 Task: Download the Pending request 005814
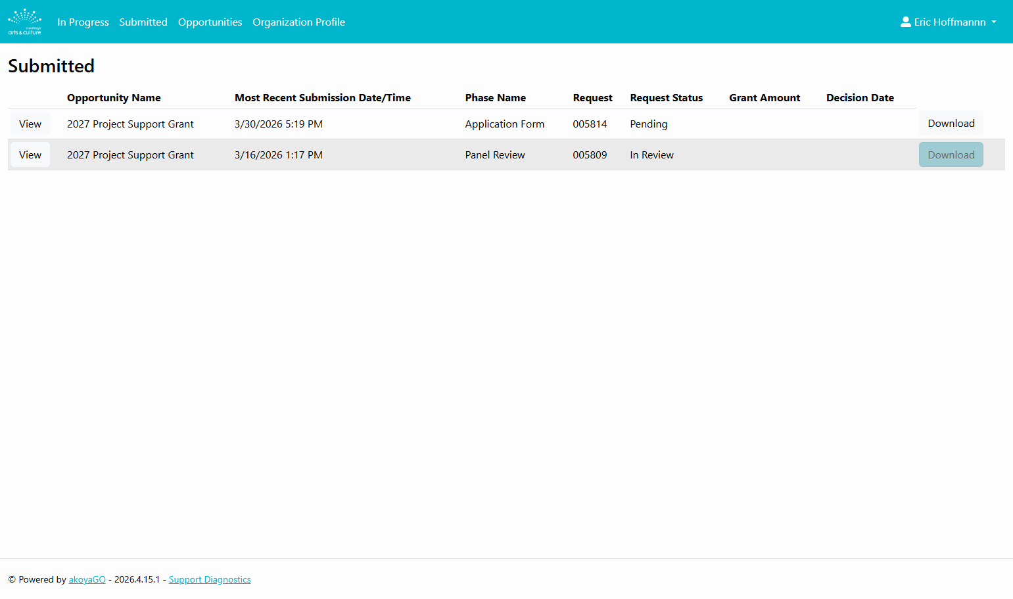[951, 123]
